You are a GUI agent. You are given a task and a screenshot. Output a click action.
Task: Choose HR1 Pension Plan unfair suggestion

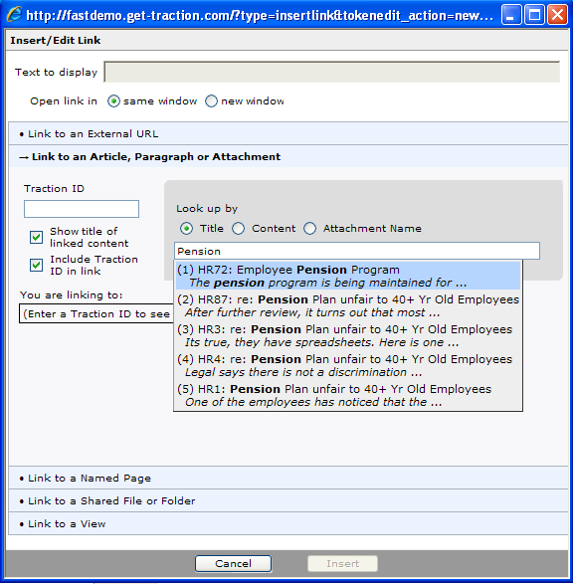click(348, 396)
